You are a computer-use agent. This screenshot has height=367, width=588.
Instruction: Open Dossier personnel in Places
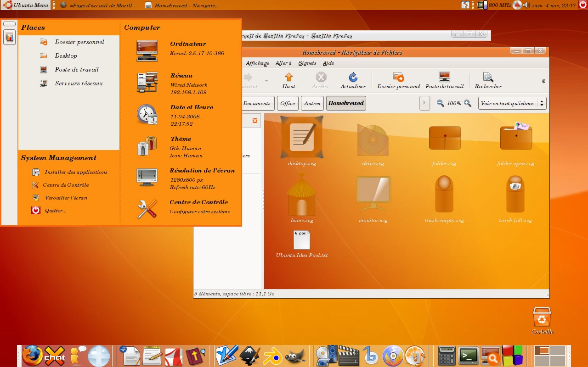[x=72, y=42]
